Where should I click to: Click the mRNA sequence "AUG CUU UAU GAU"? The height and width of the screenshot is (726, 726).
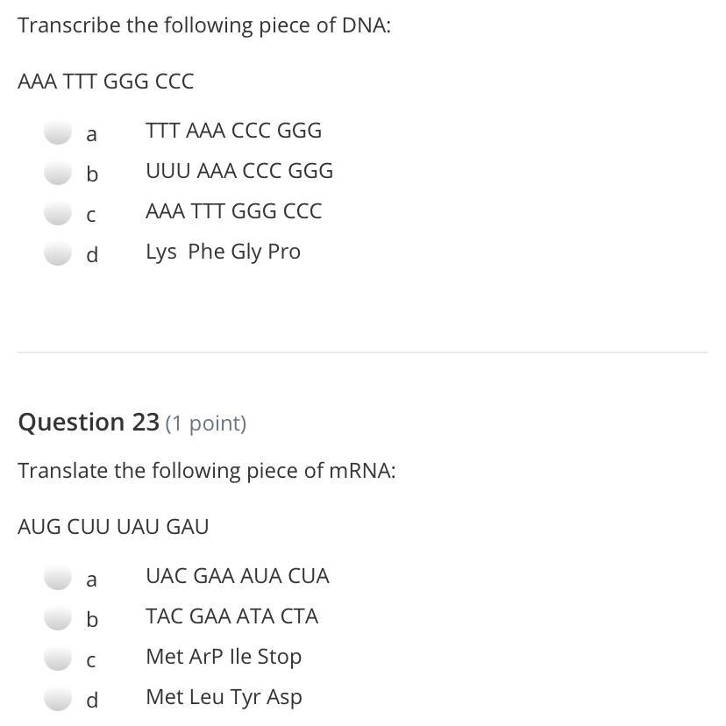113,527
